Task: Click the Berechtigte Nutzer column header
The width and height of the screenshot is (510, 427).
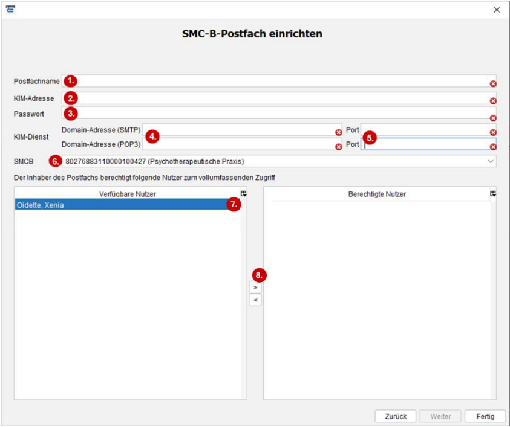Action: pyautogui.click(x=377, y=194)
